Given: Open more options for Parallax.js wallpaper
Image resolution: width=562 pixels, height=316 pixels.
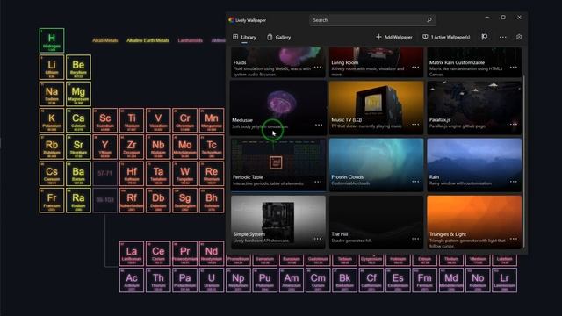Looking at the screenshot, I should click(513, 125).
